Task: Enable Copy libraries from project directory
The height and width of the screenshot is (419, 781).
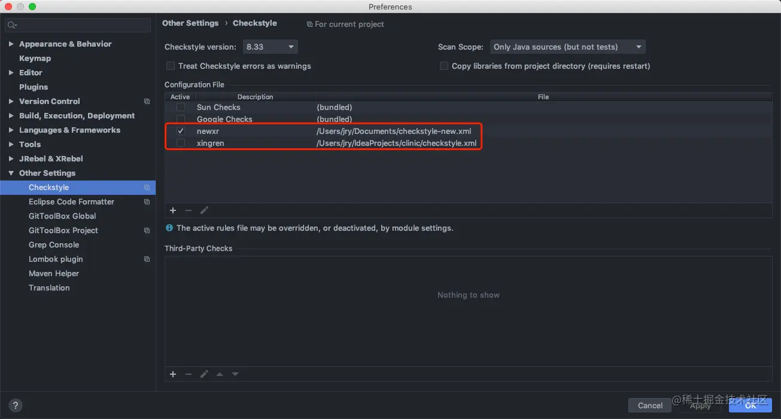Action: [444, 66]
